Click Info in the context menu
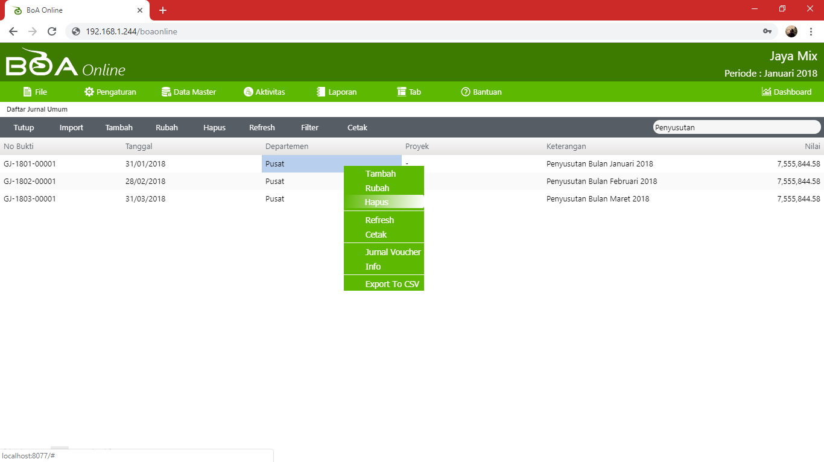The width and height of the screenshot is (824, 462). [x=373, y=267]
